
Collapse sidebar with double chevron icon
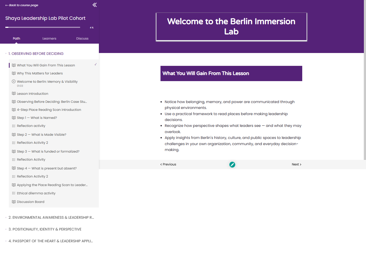[x=95, y=5]
